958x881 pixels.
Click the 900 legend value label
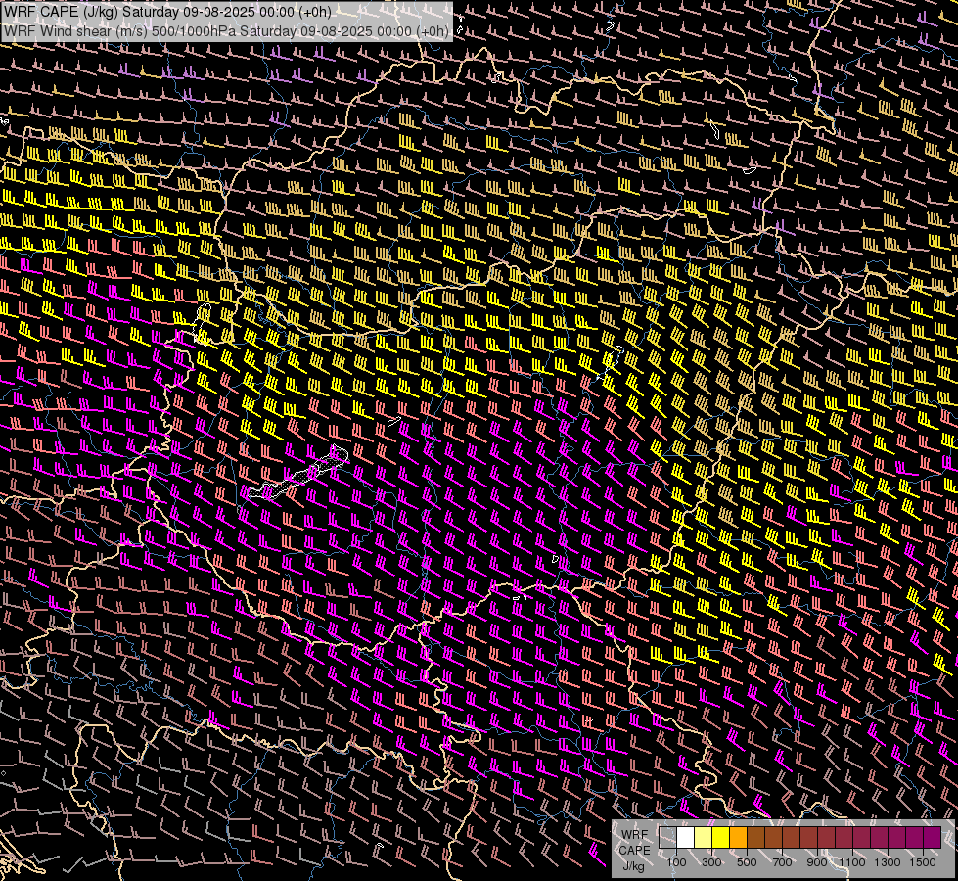[817, 862]
